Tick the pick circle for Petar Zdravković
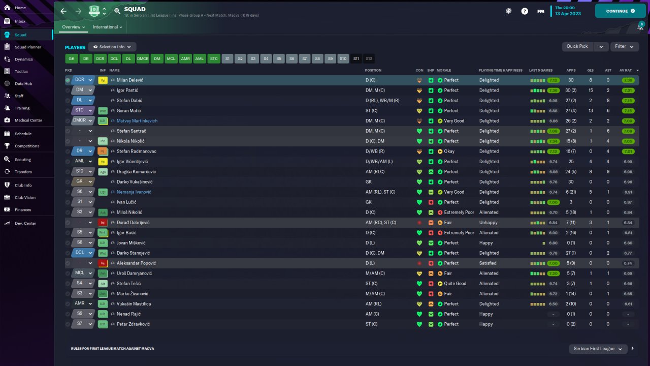The image size is (650, 366). (x=68, y=324)
